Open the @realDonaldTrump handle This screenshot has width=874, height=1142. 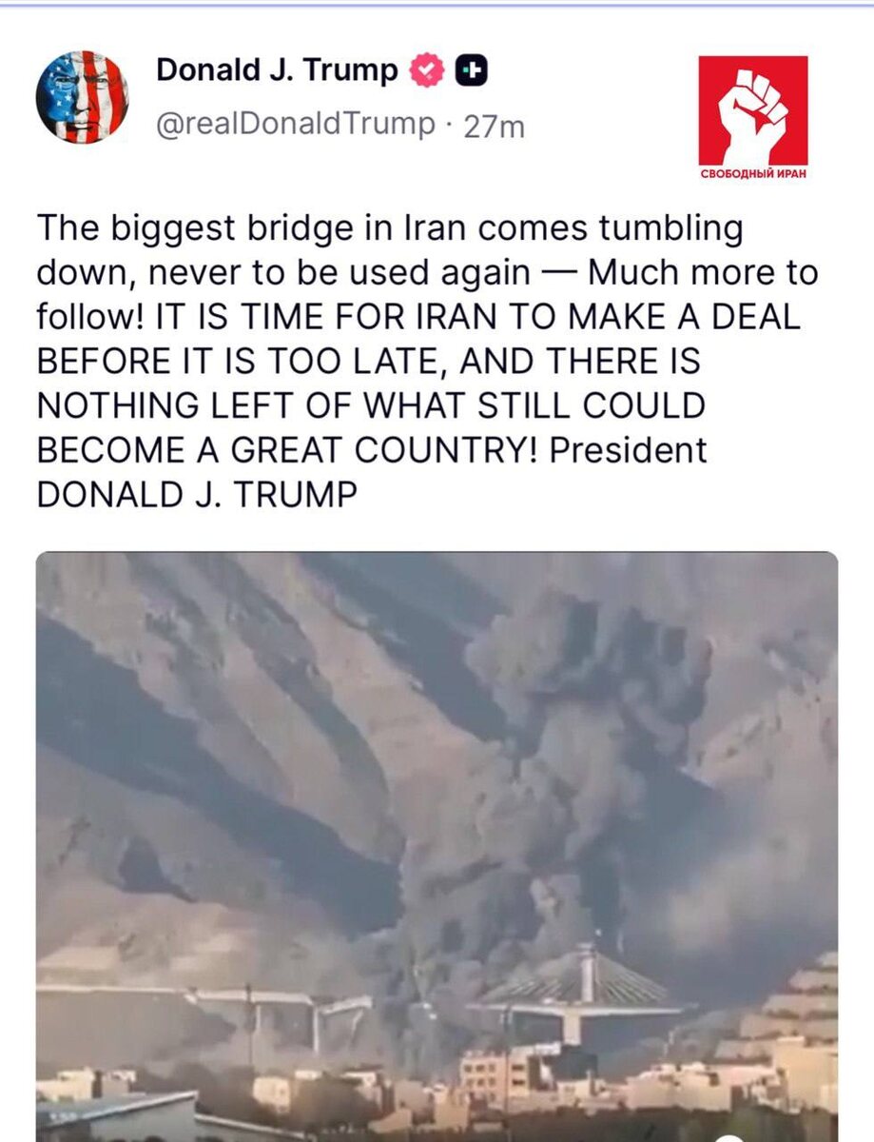[x=296, y=125]
